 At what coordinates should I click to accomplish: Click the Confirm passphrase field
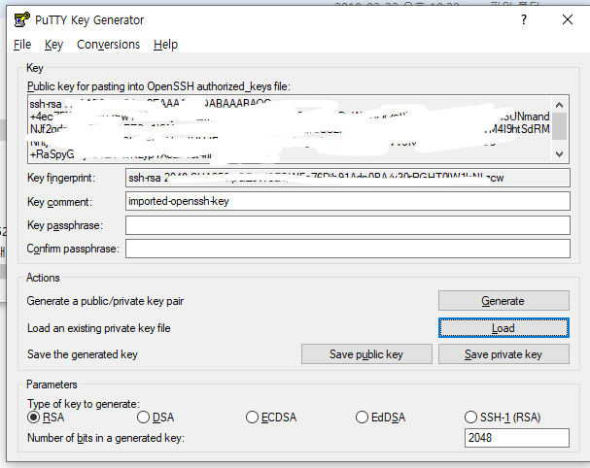pyautogui.click(x=347, y=249)
